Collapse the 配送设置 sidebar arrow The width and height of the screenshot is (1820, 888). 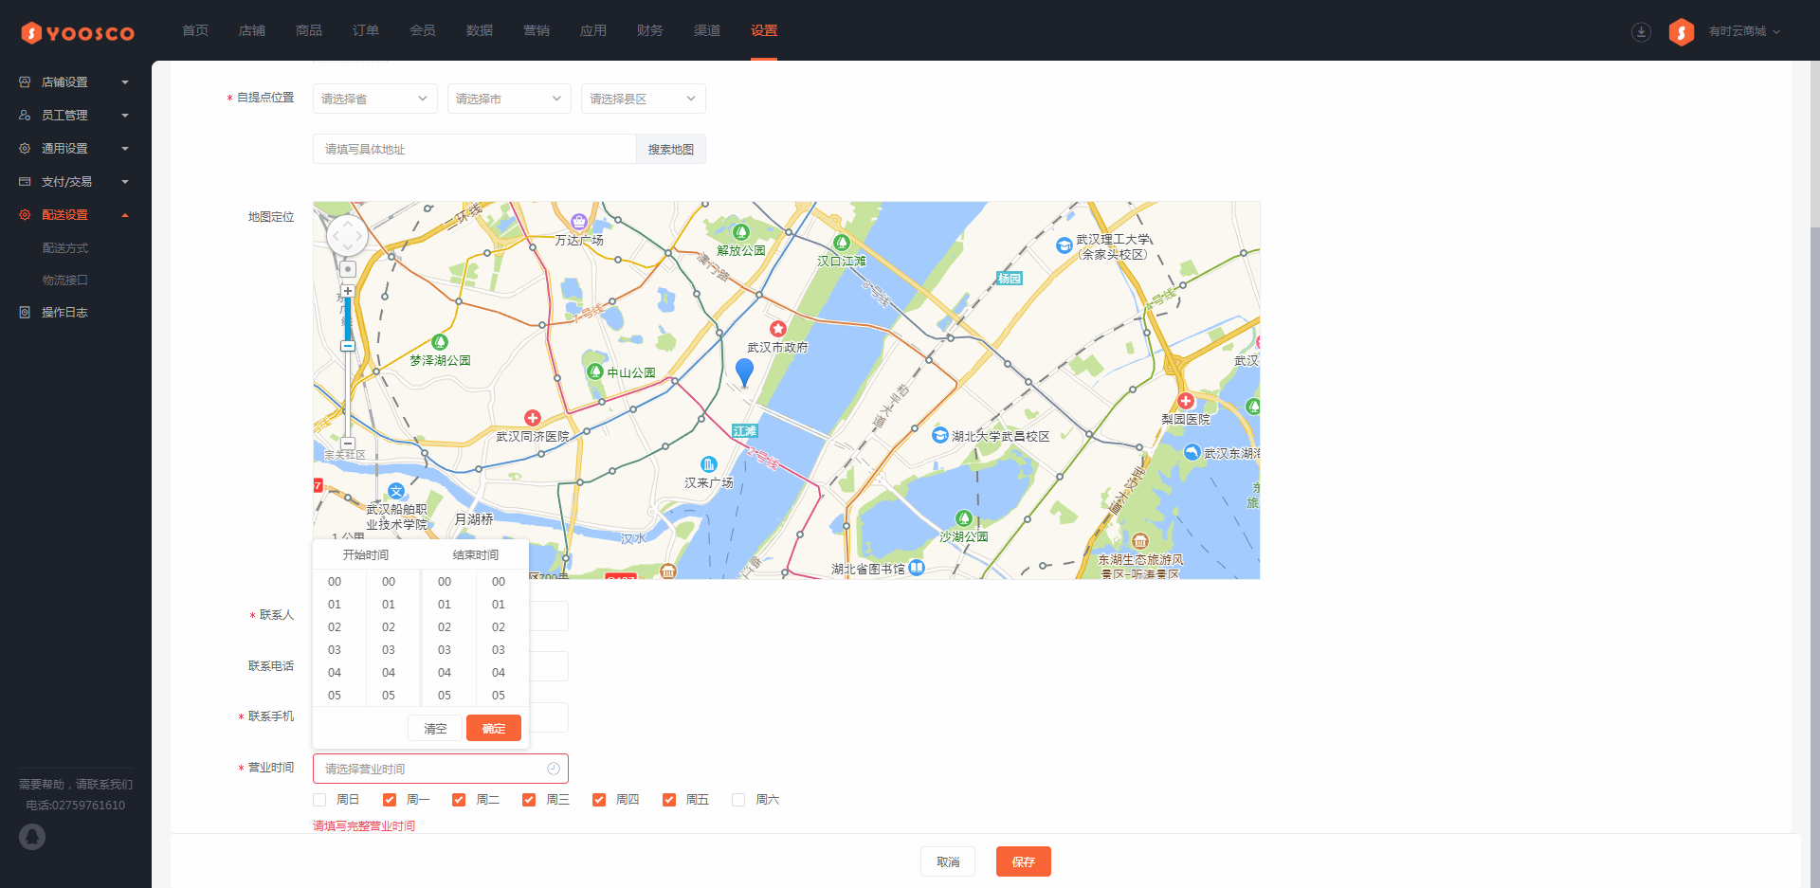(x=125, y=215)
